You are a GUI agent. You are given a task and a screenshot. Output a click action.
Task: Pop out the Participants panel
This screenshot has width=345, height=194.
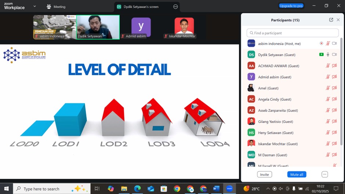tap(331, 20)
